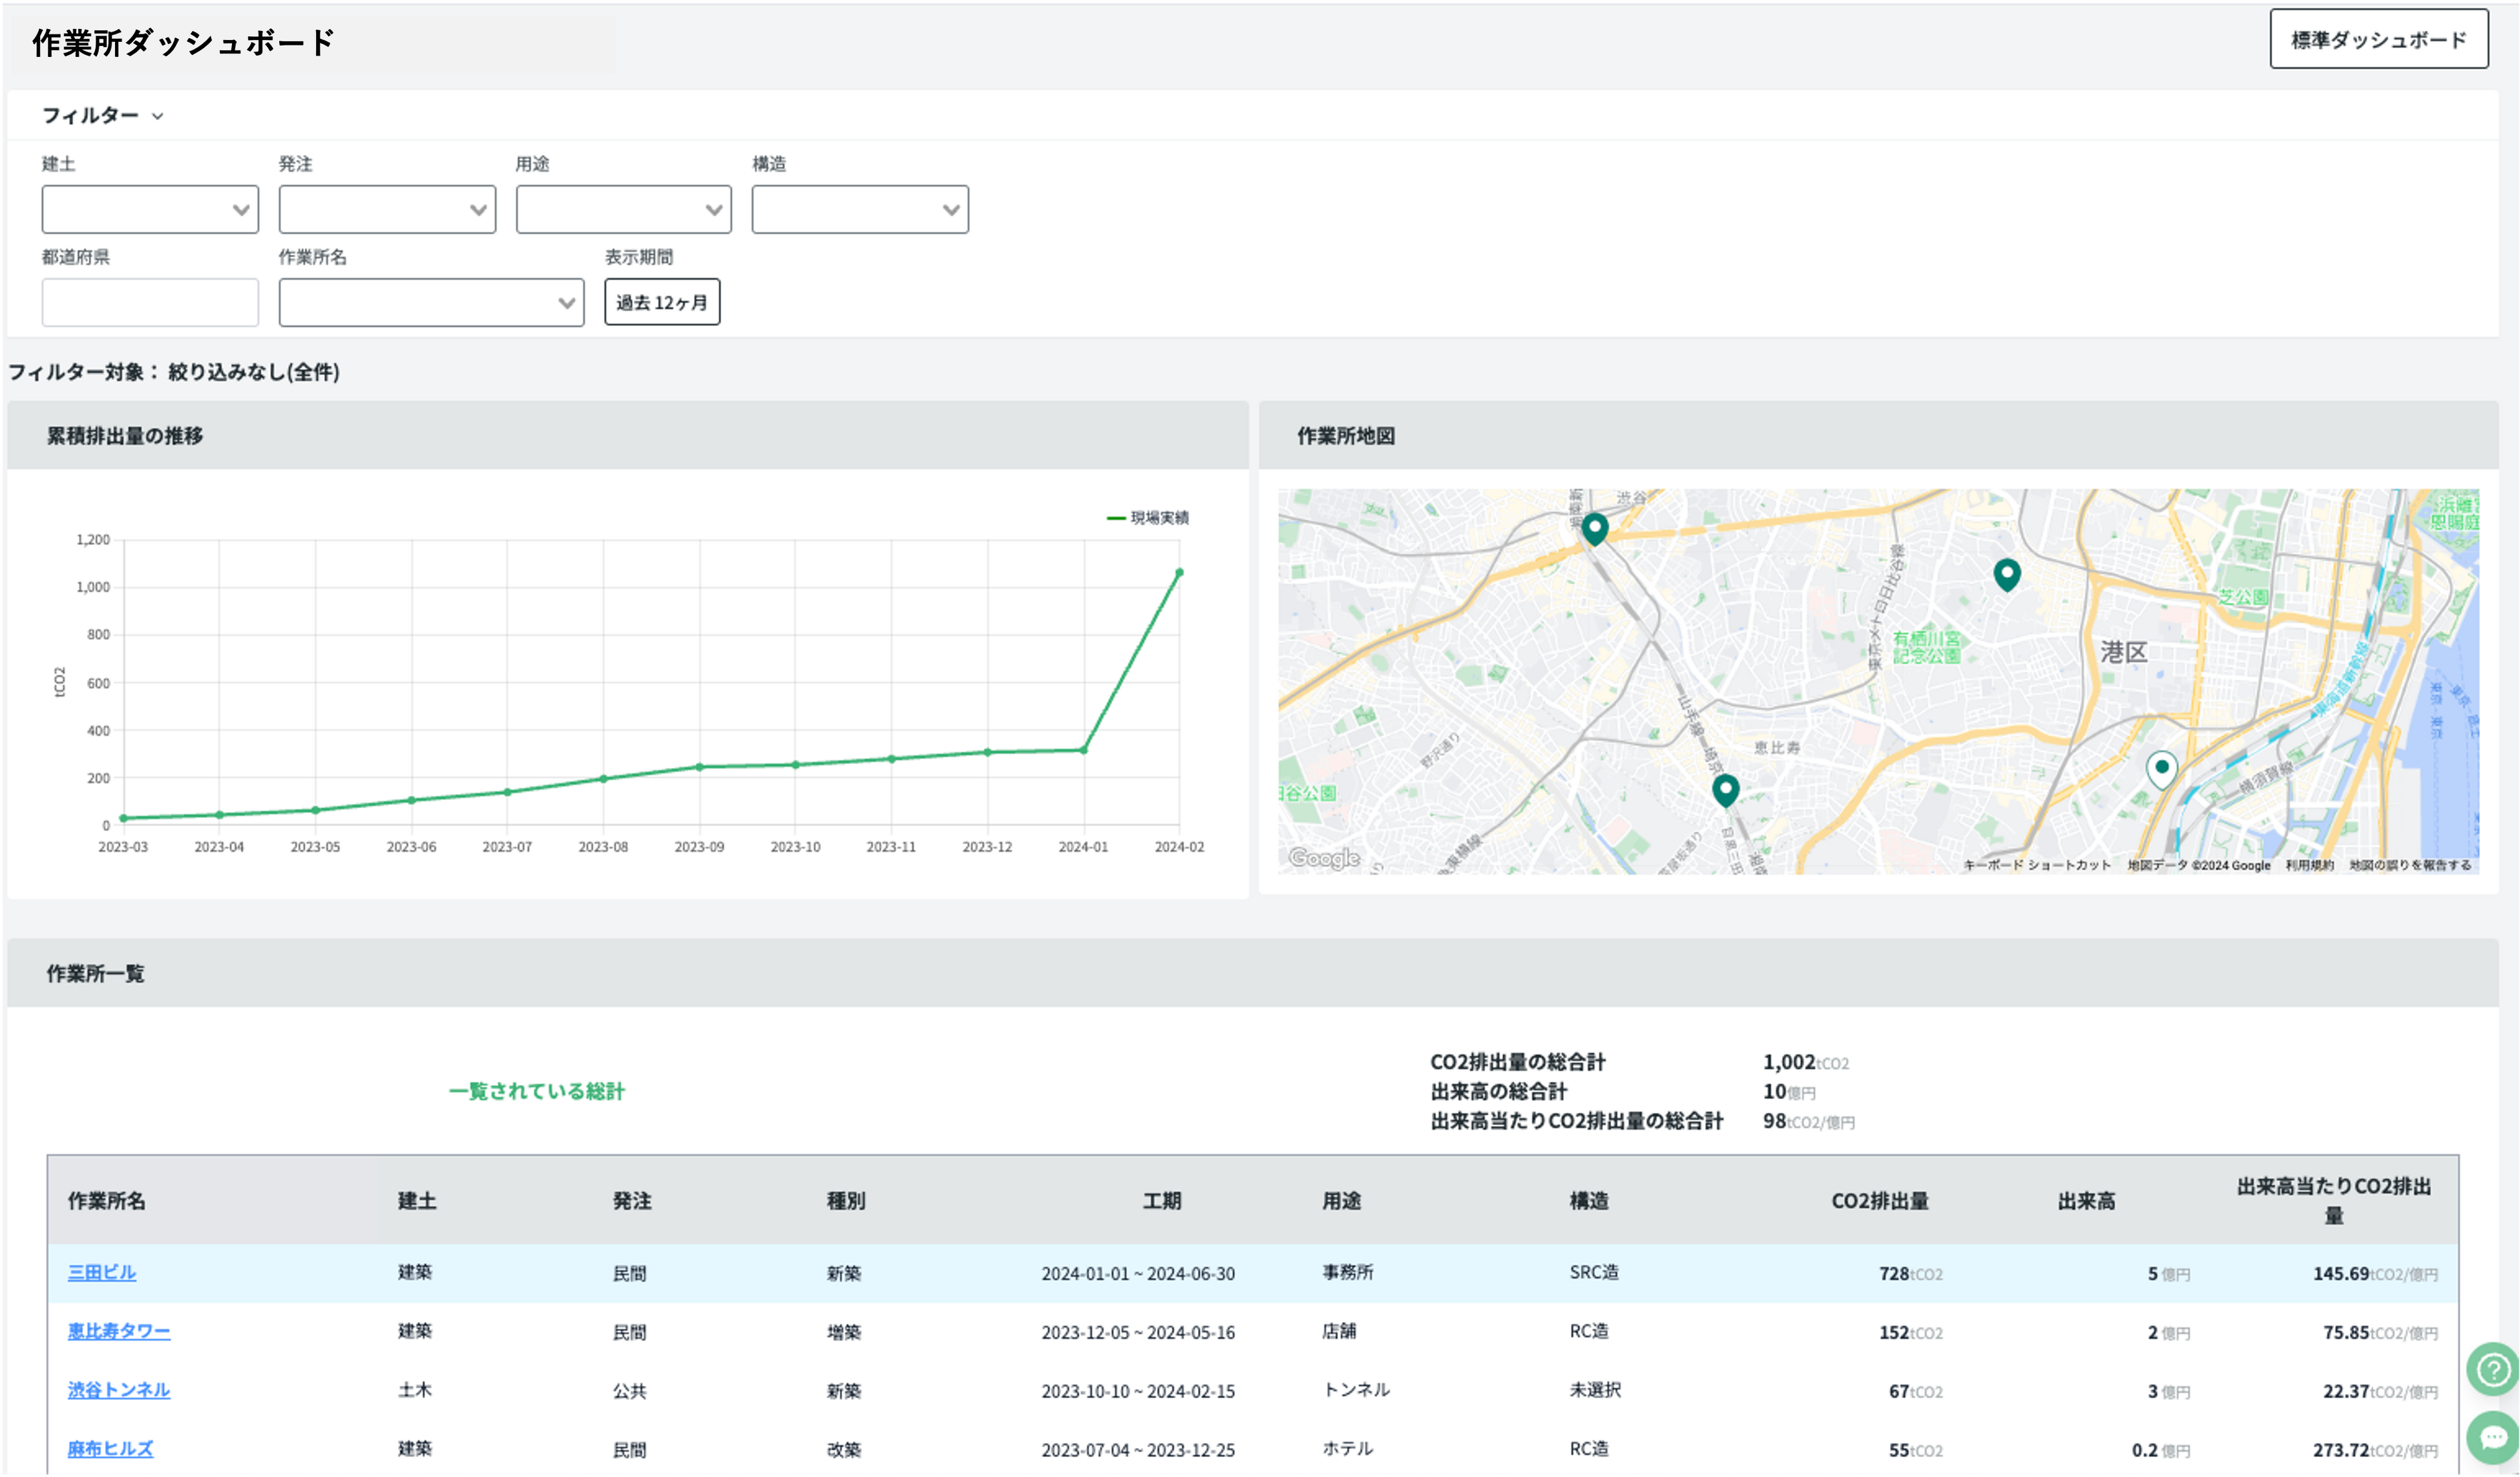Screen dimensions: 2520x1477
Task: Collapse the フィルター section chevron
Action: coord(158,116)
